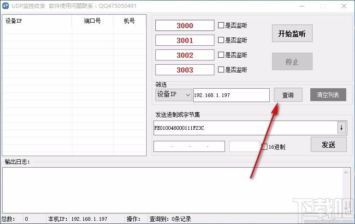The height and width of the screenshot is (224, 355).
Task: Click inside the 输出日志 output log area
Action: pyautogui.click(x=173, y=190)
